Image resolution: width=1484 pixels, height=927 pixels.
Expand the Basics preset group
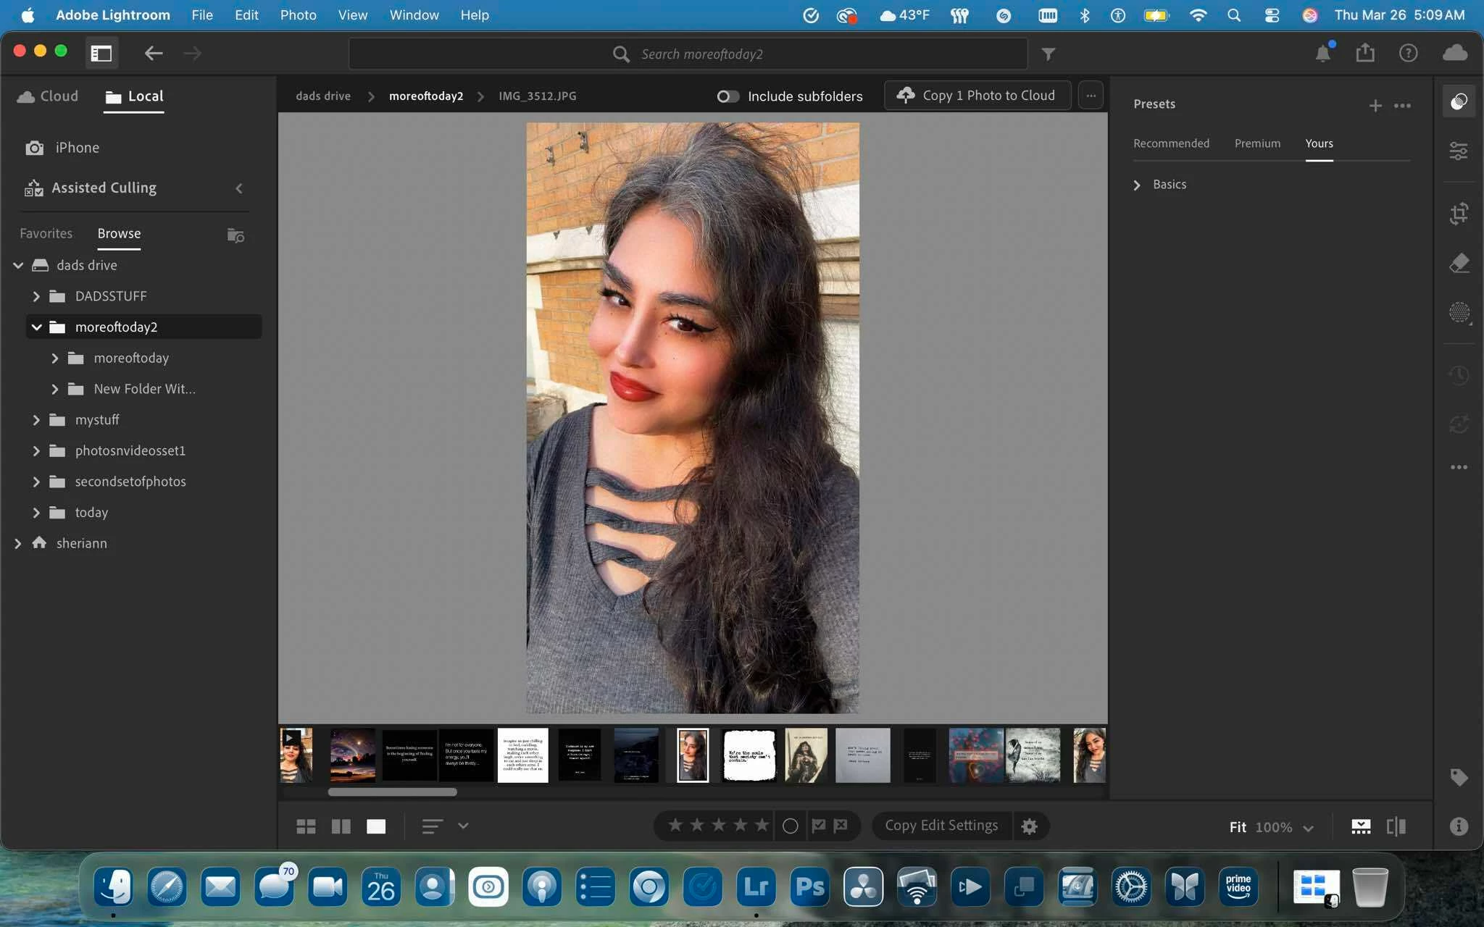(x=1137, y=185)
